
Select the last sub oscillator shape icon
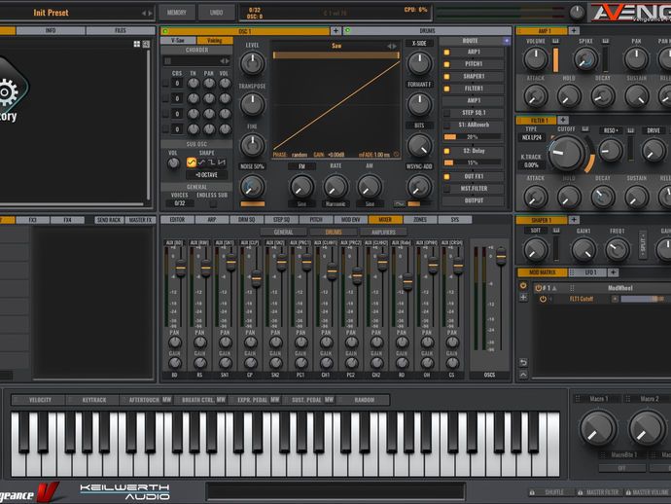click(x=222, y=162)
